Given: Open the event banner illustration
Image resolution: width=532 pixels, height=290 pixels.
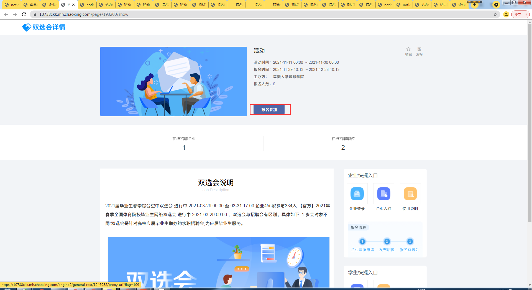Looking at the screenshot, I should pos(173,81).
